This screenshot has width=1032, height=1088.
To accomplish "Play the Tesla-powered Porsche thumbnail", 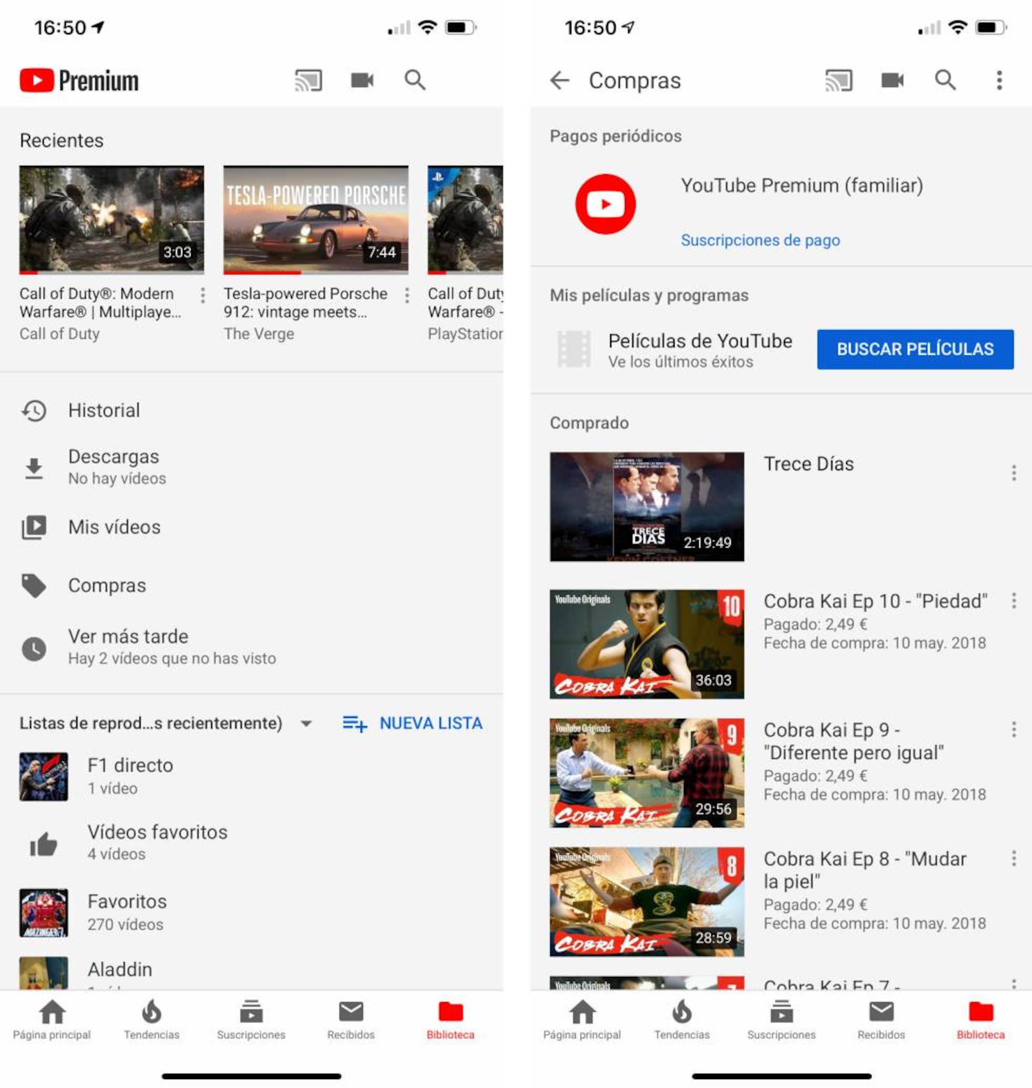I will tap(316, 219).
